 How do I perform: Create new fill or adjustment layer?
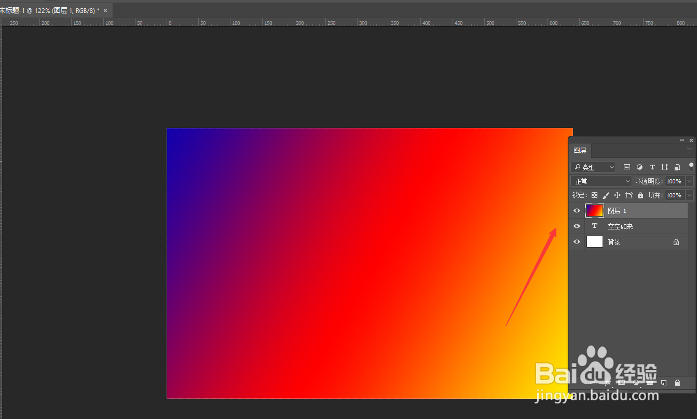point(636,383)
